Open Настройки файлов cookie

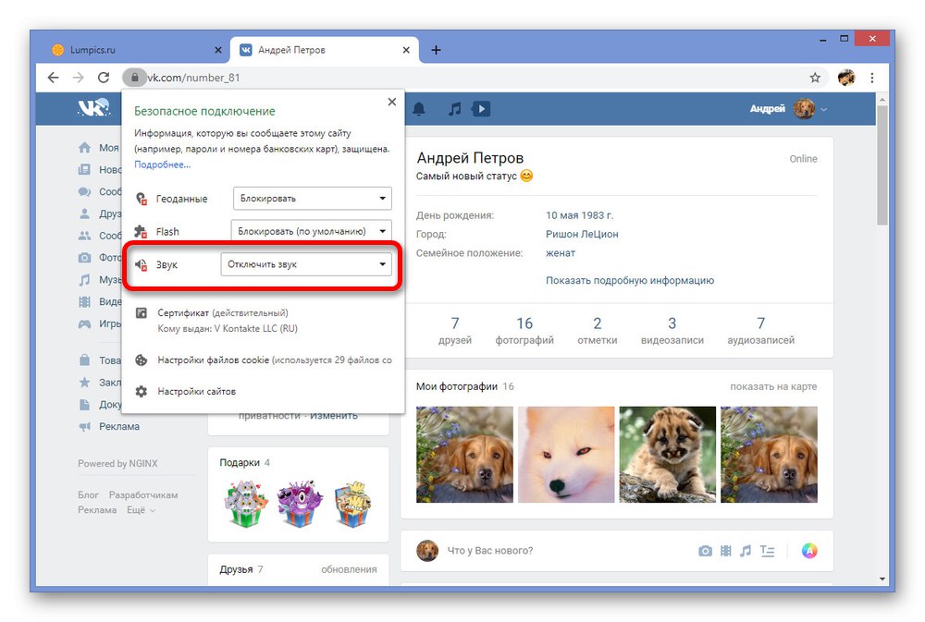[275, 360]
